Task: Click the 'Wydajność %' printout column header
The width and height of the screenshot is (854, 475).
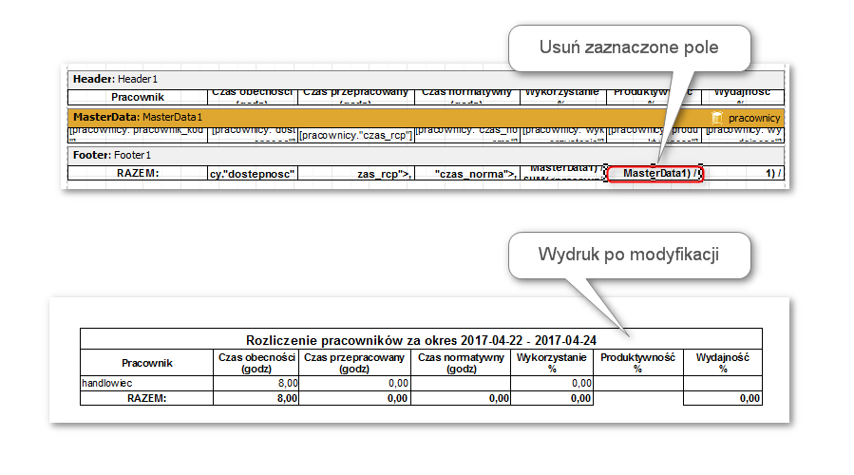Action: tap(723, 363)
